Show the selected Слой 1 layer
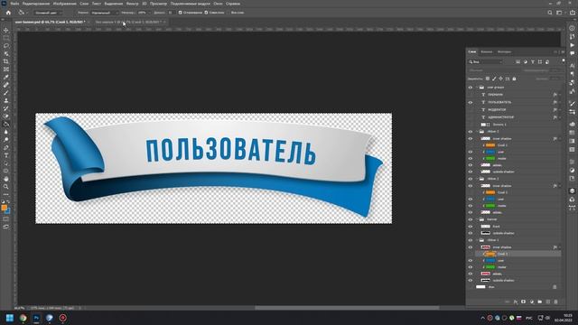Viewport: 578px width, 325px height. coord(471,254)
